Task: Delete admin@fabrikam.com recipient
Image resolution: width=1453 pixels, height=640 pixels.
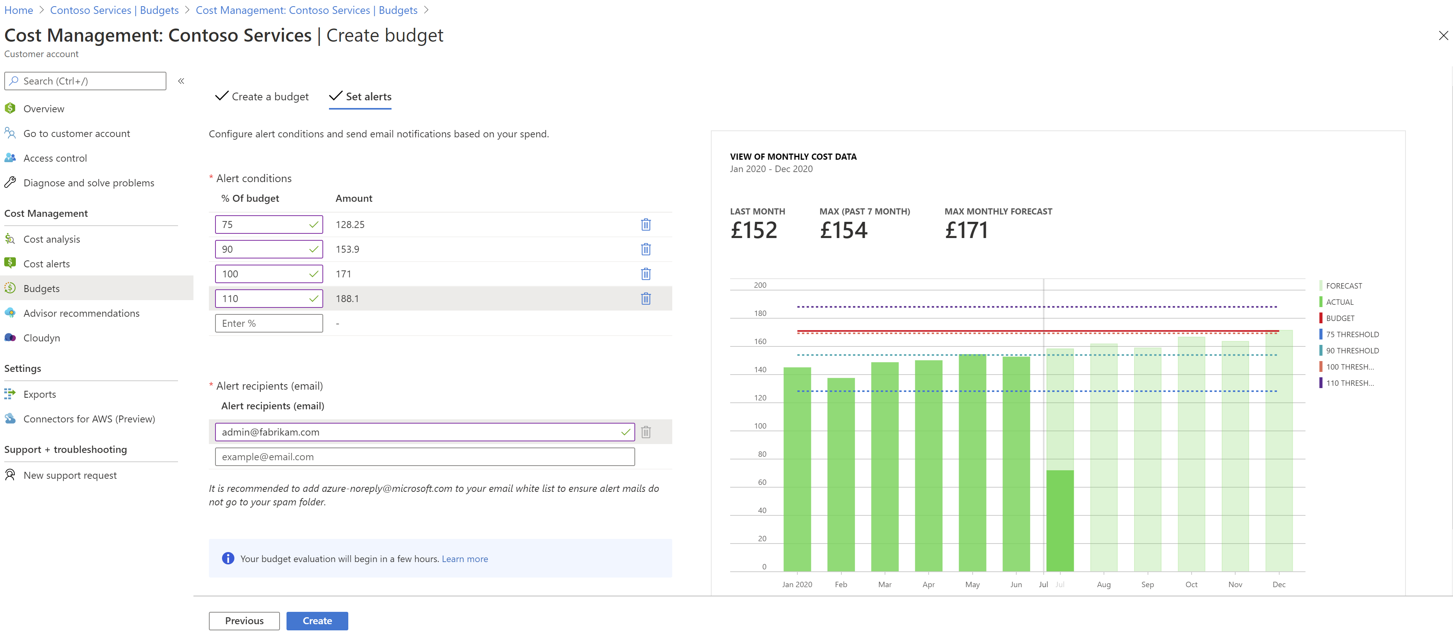Action: [646, 432]
